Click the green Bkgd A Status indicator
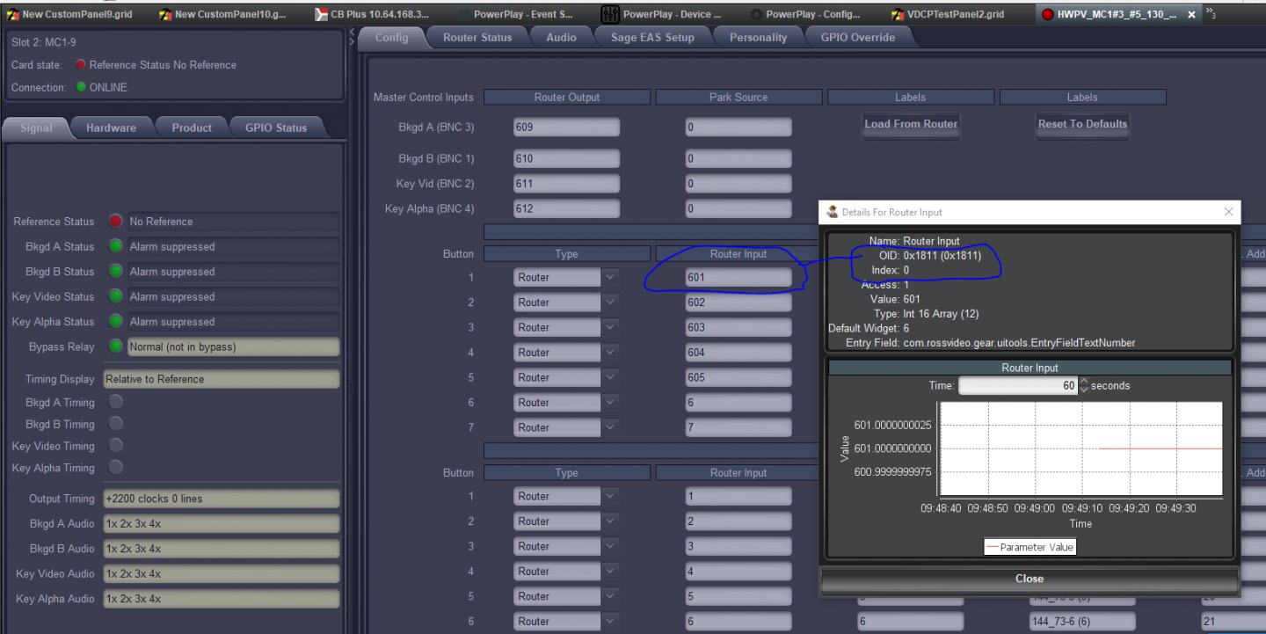 point(115,246)
